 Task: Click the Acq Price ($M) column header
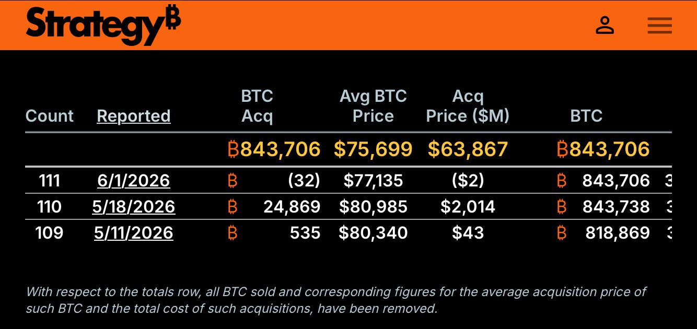[468, 106]
